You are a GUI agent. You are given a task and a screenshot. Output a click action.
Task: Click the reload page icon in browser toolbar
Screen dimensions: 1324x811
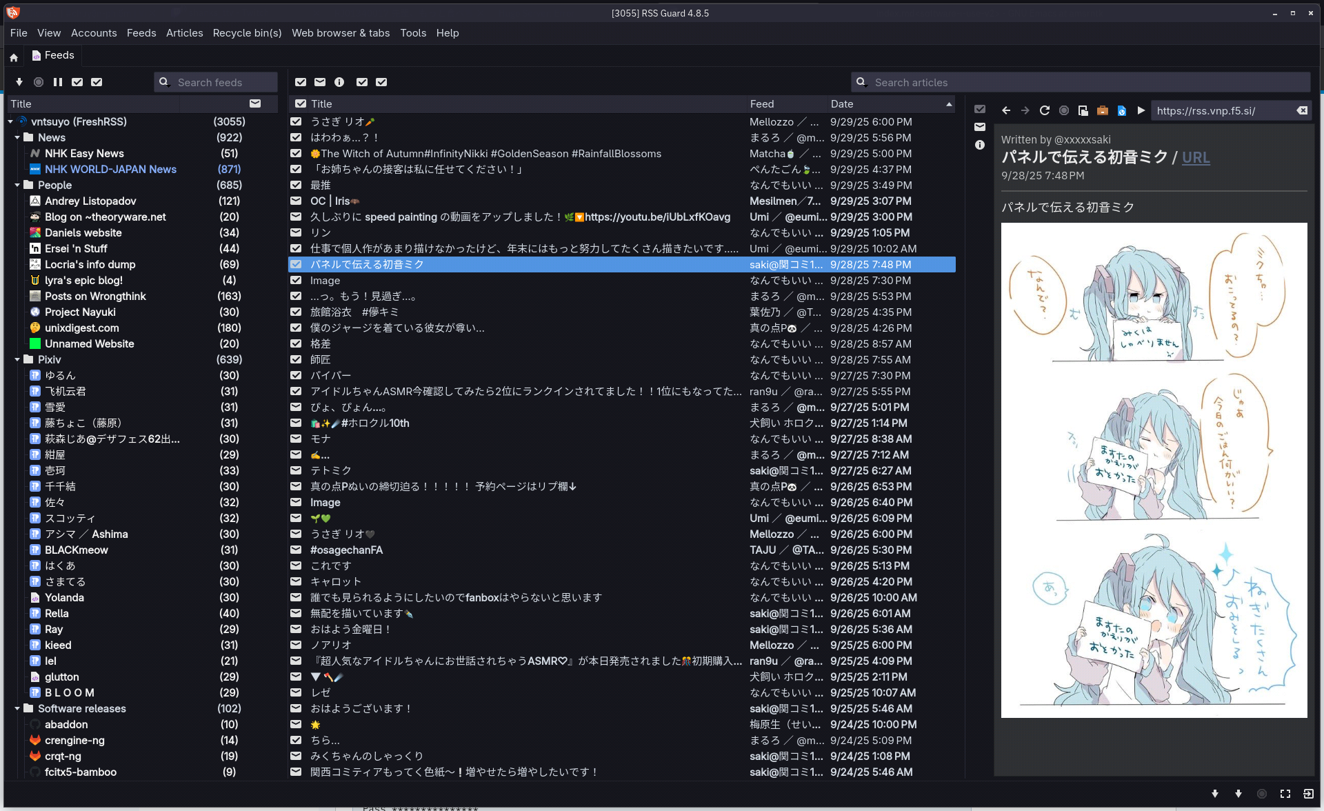click(x=1045, y=110)
